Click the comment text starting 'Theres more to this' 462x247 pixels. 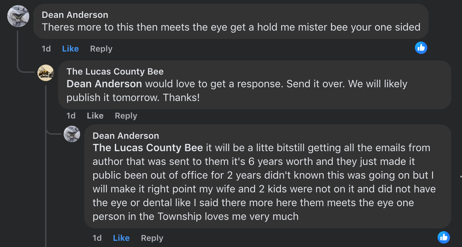(231, 27)
